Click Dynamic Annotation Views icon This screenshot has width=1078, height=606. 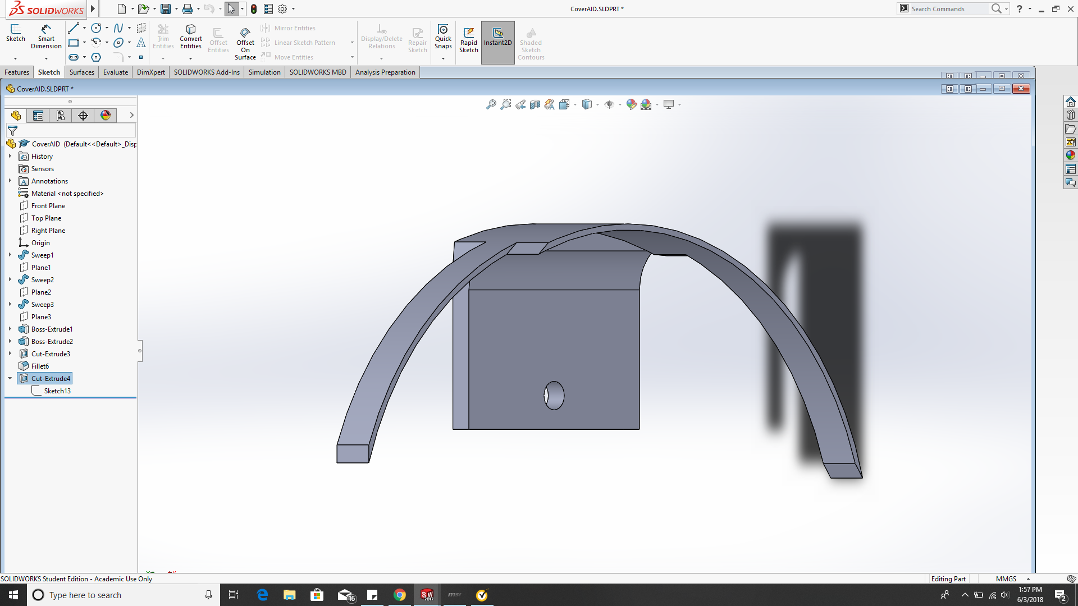(550, 104)
